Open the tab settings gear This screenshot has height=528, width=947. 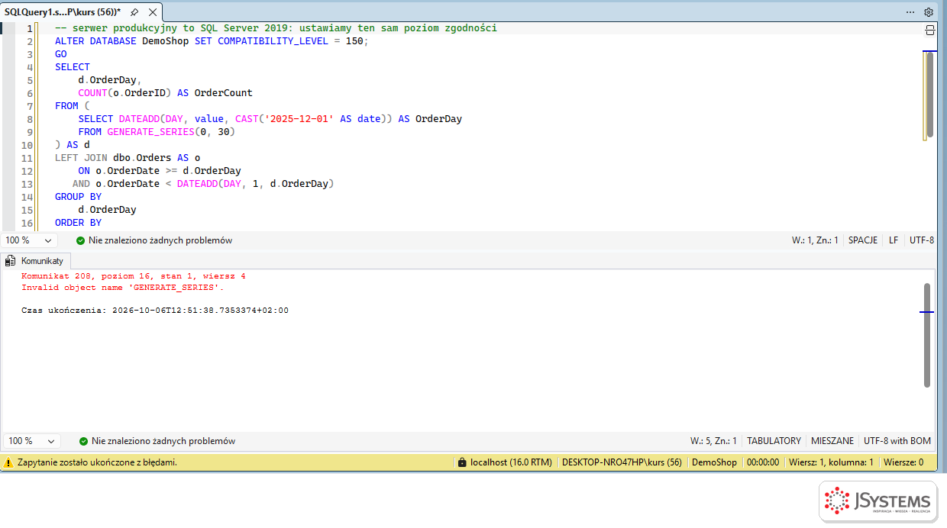[929, 12]
